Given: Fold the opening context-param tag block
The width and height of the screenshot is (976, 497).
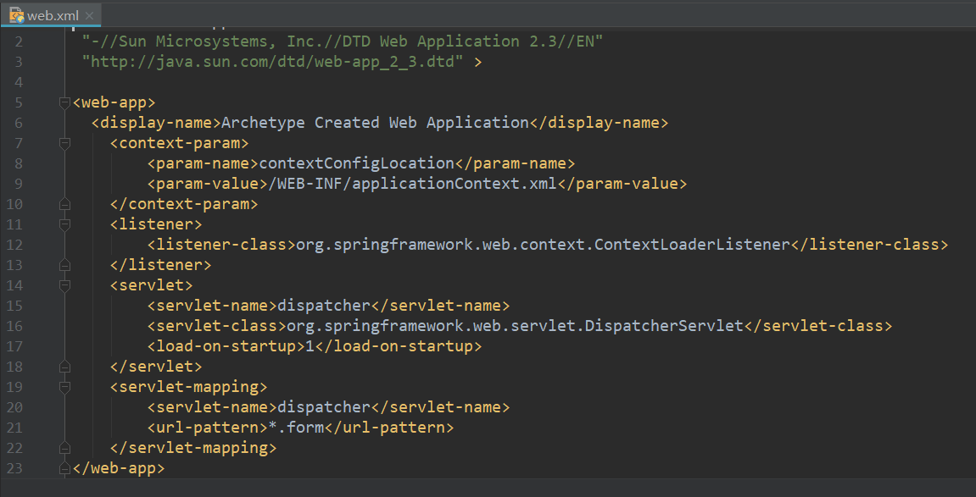Looking at the screenshot, I should tap(64, 143).
